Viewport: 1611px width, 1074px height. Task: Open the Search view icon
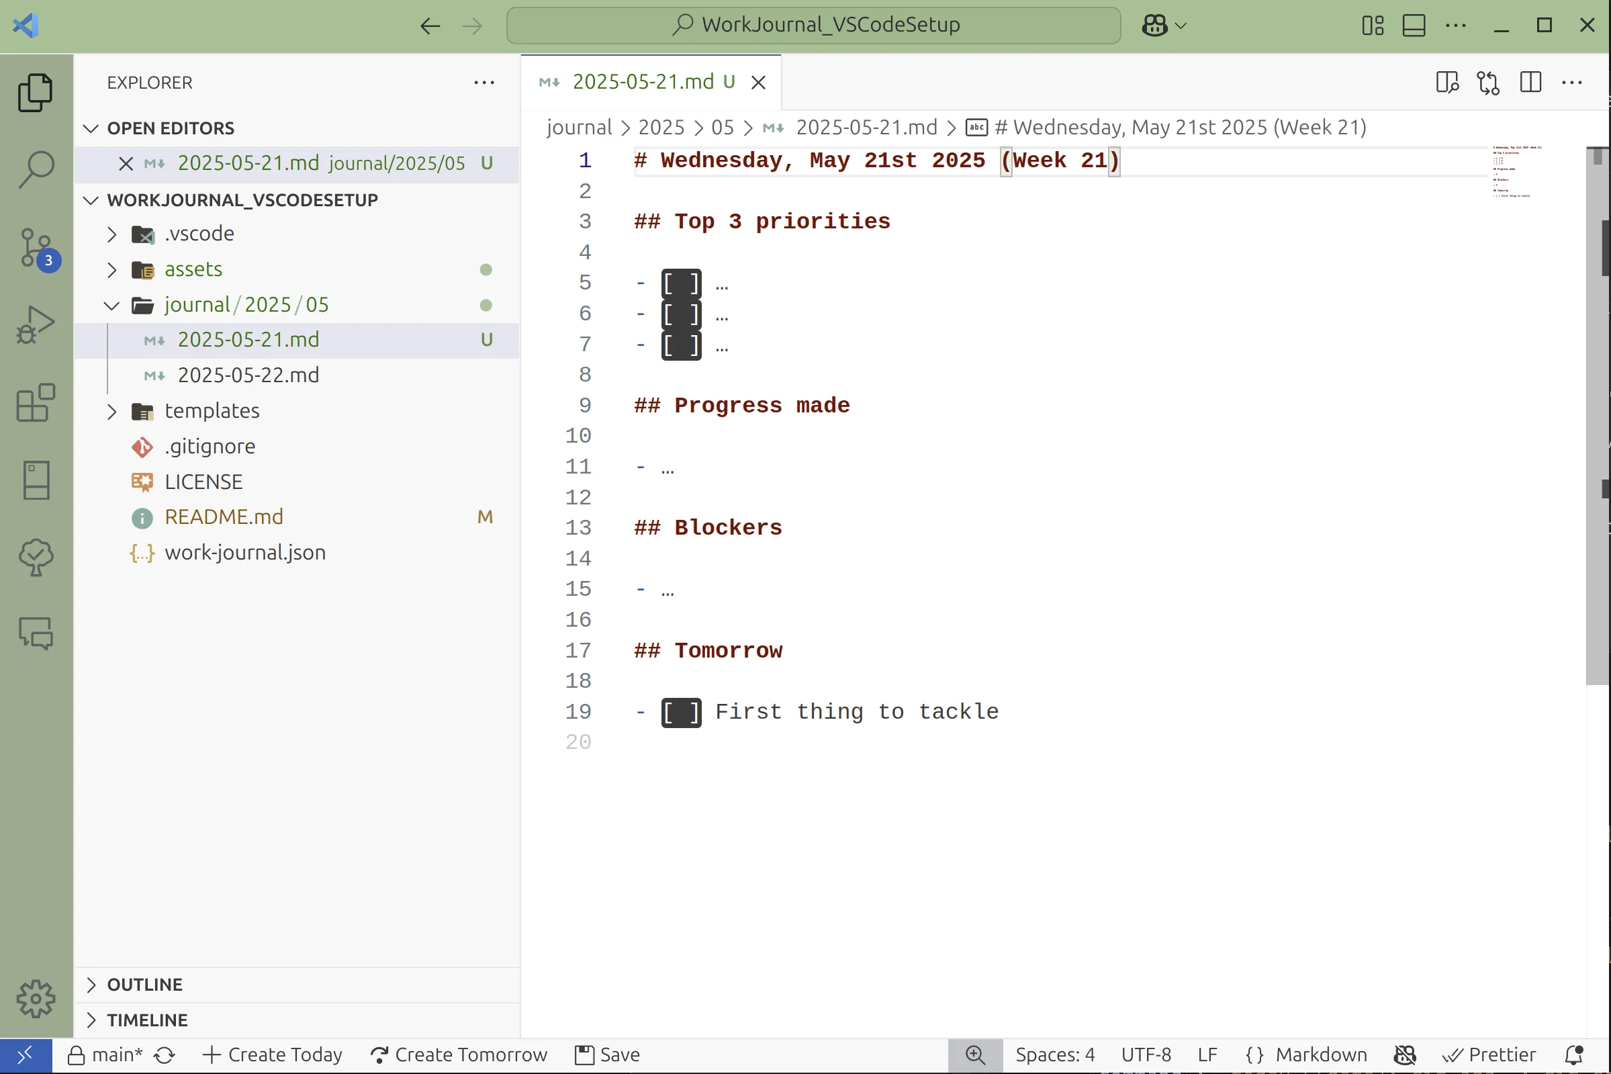(x=36, y=169)
